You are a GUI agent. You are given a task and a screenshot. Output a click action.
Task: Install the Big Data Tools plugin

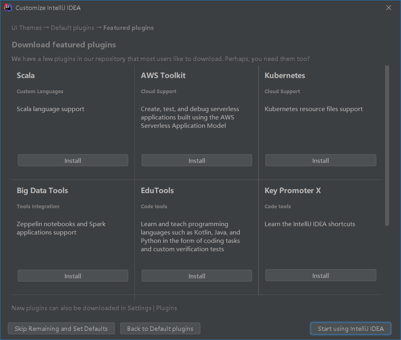tap(73, 276)
